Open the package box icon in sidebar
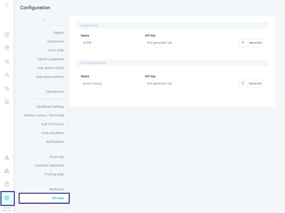 point(7,48)
